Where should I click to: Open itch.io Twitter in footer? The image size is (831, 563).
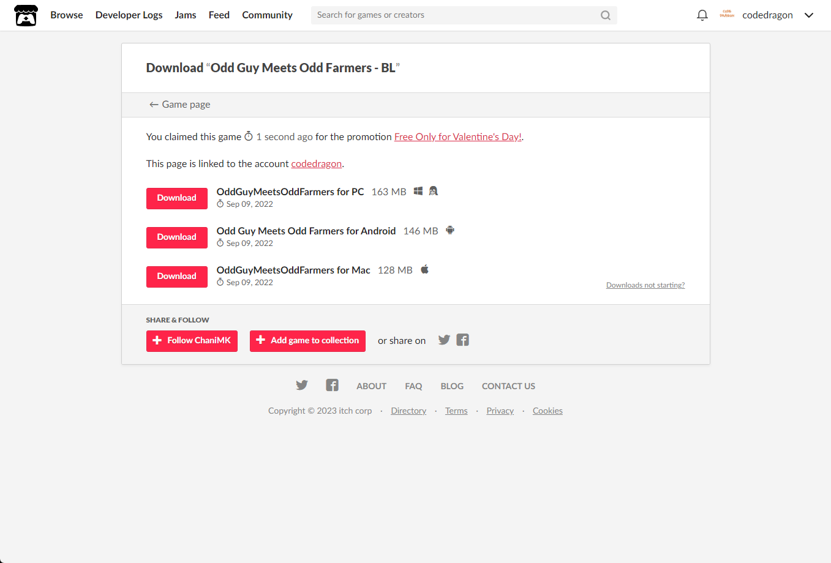[302, 385]
